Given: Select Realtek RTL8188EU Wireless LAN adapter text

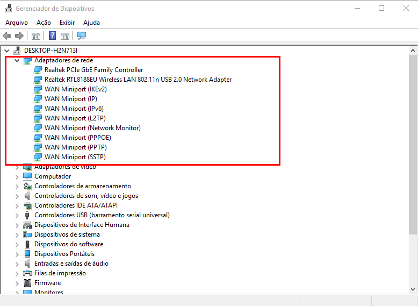Looking at the screenshot, I should coord(138,80).
